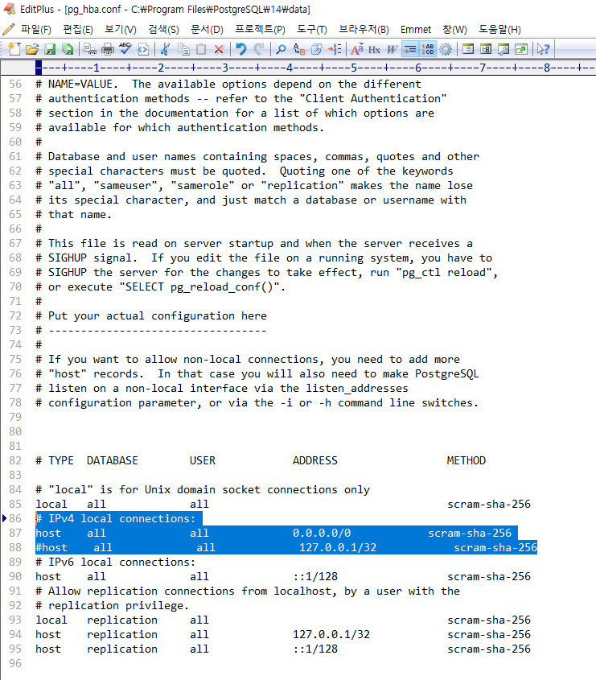
Task: Click the Replace A-to-B icon
Action: click(299, 49)
